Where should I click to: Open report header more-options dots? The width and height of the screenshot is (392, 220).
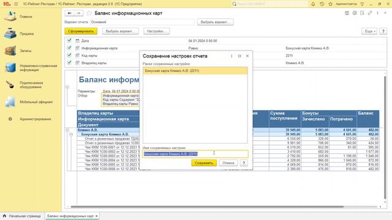(377, 13)
